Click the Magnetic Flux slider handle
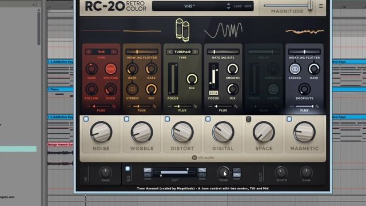This screenshot has width=366, height=206. click(313, 106)
